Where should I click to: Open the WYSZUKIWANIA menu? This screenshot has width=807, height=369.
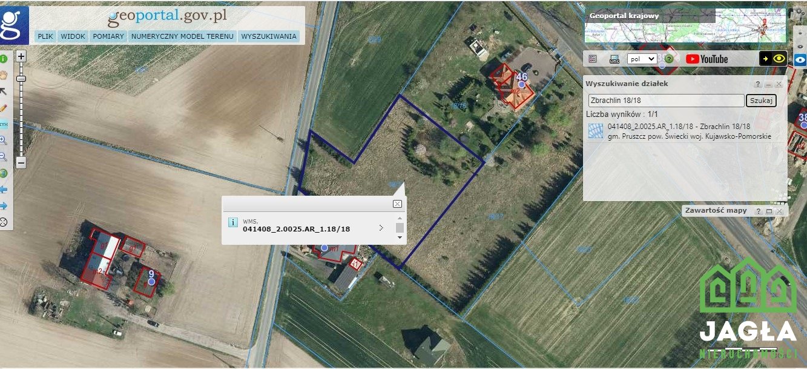269,36
